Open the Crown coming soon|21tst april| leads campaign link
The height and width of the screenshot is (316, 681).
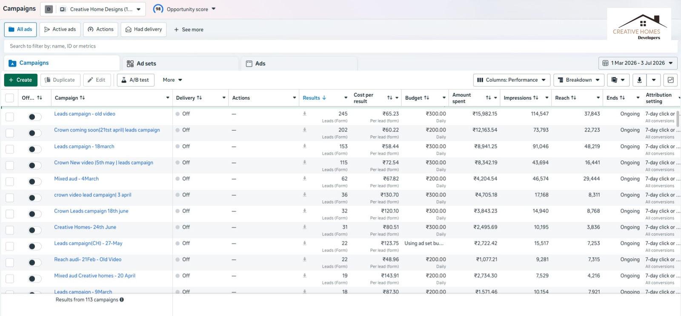click(107, 130)
